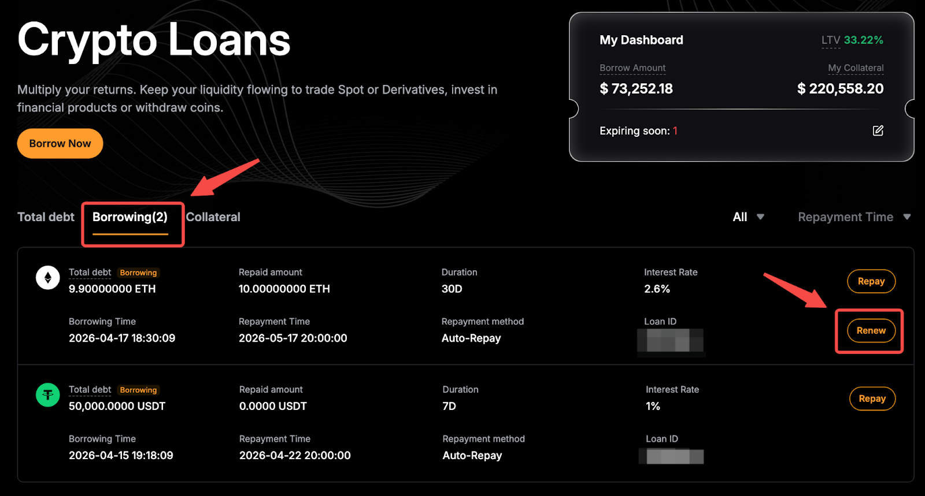This screenshot has width=925, height=496.
Task: Click the Borrow Amount label in dashboard
Action: coord(632,68)
